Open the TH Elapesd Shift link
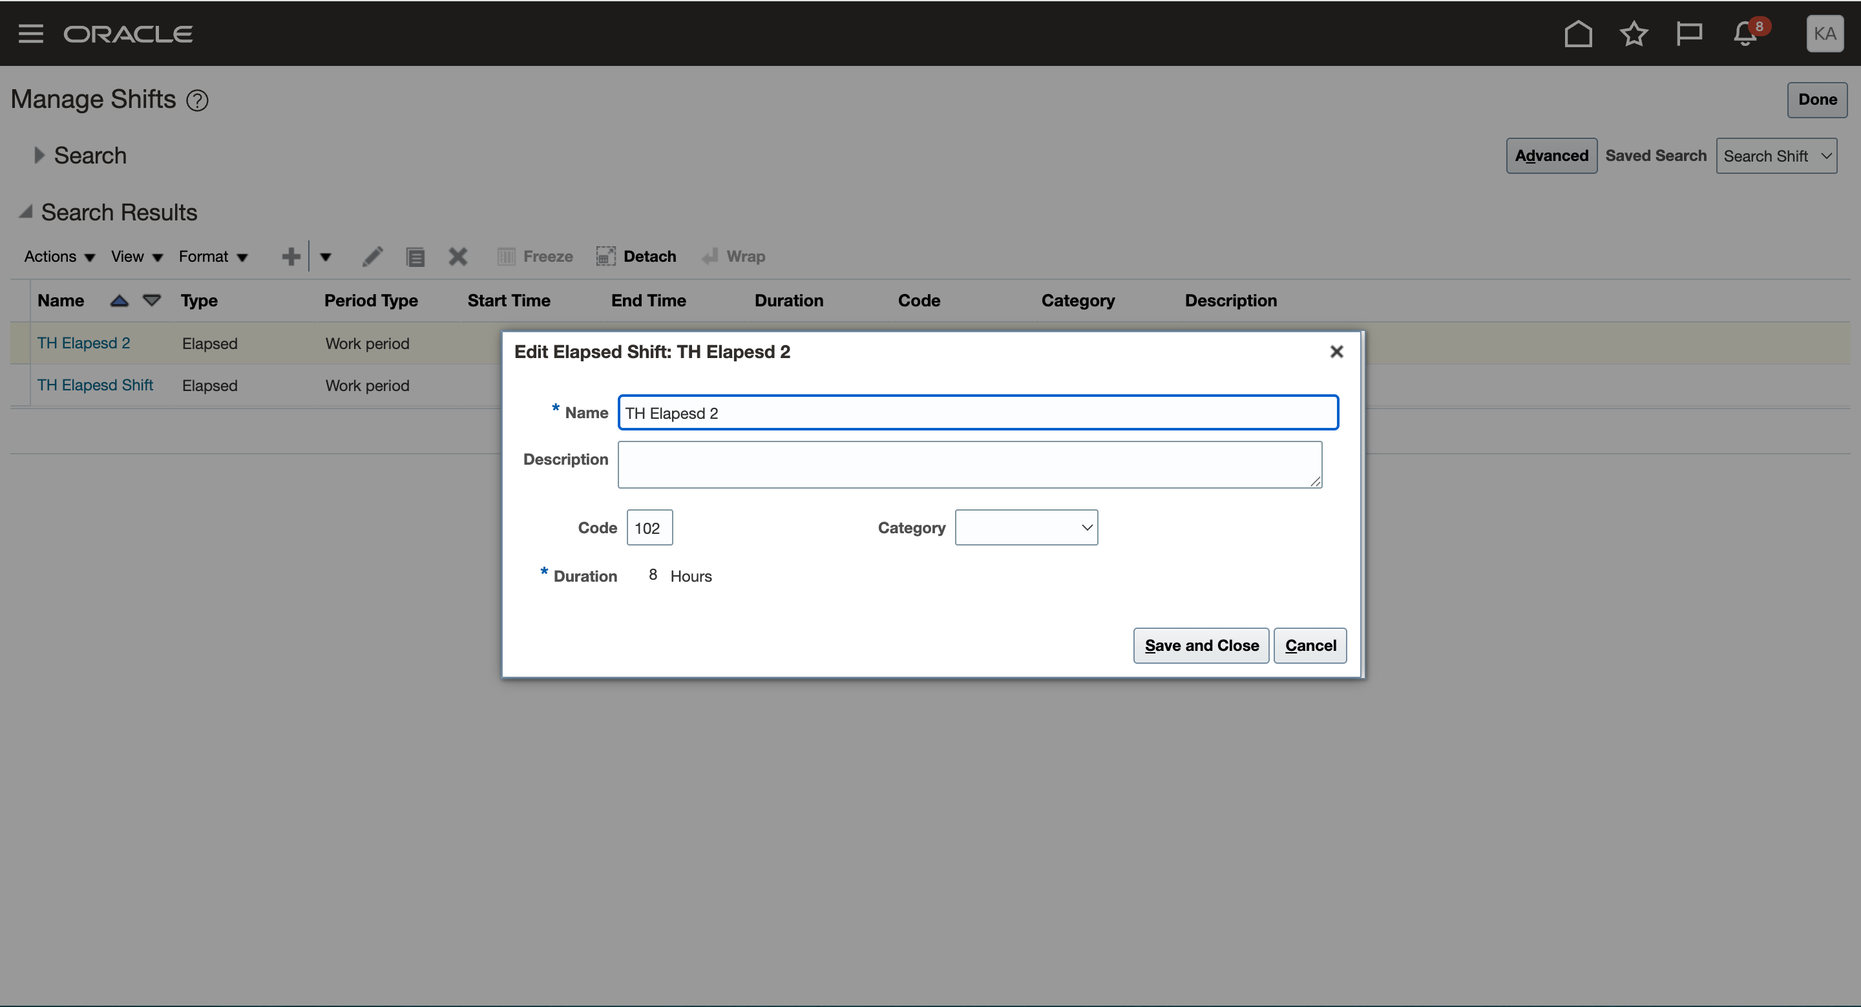Image resolution: width=1861 pixels, height=1007 pixels. (96, 385)
